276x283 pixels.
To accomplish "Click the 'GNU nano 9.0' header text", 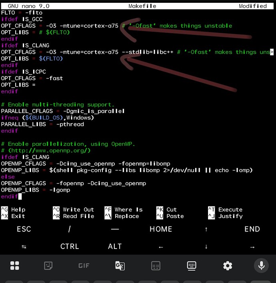I will 29,6.
